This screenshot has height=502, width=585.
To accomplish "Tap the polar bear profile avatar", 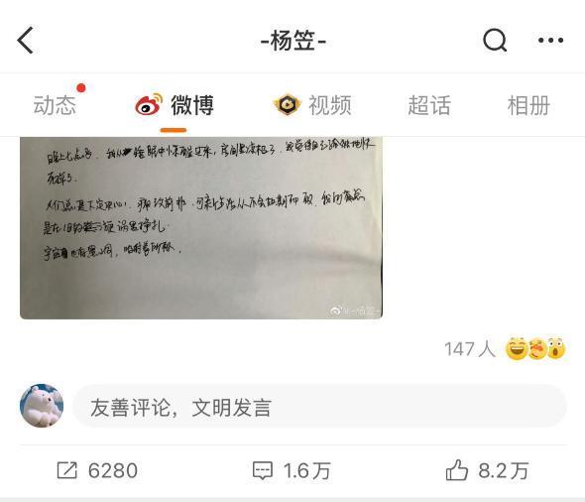I will click(x=42, y=406).
